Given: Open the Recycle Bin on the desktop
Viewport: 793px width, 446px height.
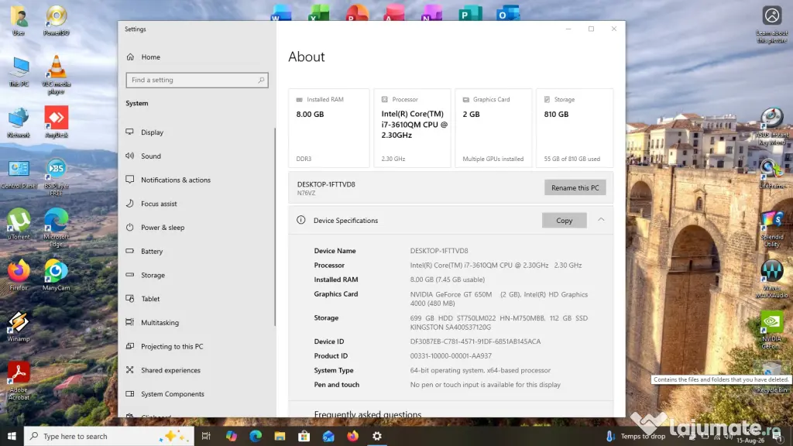Looking at the screenshot, I should point(772,378).
